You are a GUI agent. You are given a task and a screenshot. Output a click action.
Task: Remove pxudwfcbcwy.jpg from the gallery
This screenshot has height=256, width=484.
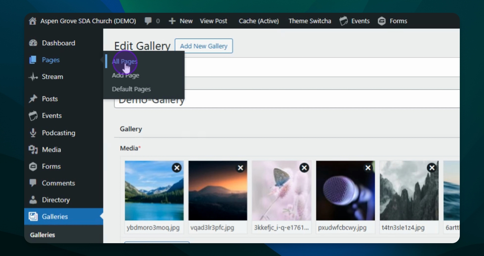(368, 167)
